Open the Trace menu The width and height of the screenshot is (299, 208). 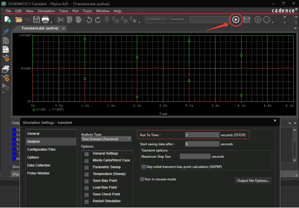(63, 11)
